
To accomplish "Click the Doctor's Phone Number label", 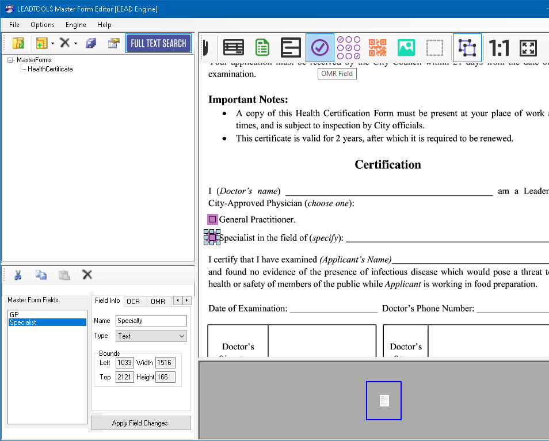I will point(428,308).
